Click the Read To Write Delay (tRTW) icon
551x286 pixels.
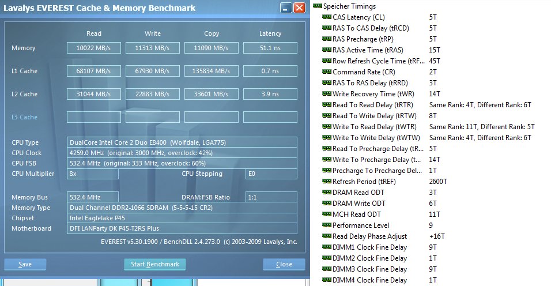tap(327, 115)
